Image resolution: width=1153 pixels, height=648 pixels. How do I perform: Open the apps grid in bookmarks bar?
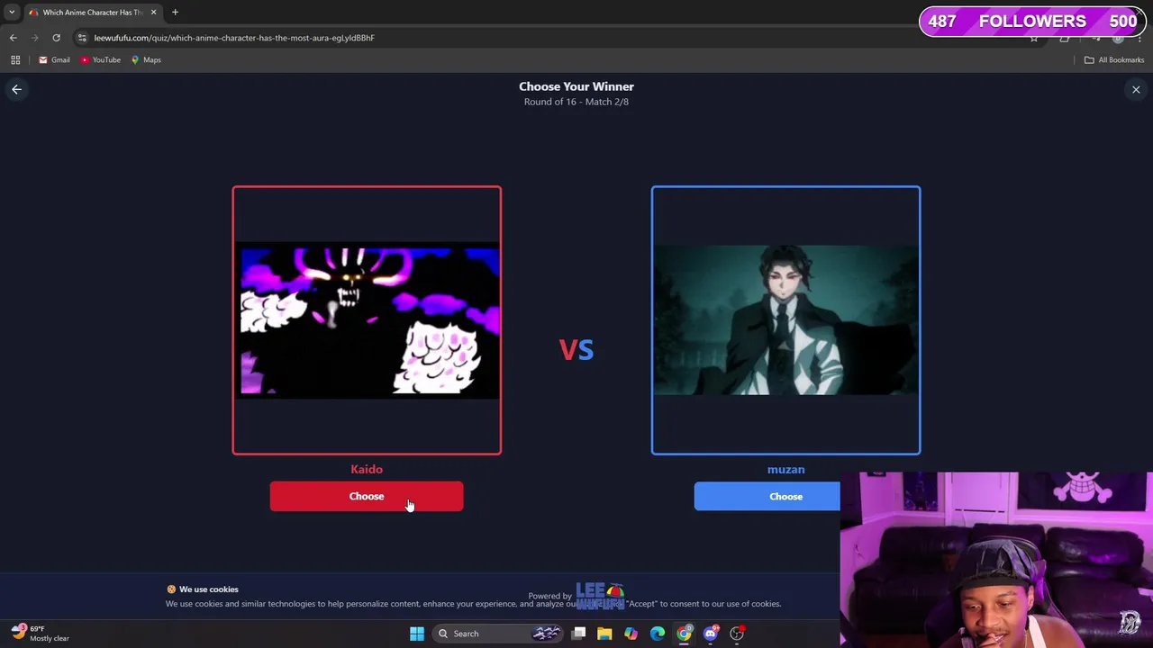pos(15,59)
